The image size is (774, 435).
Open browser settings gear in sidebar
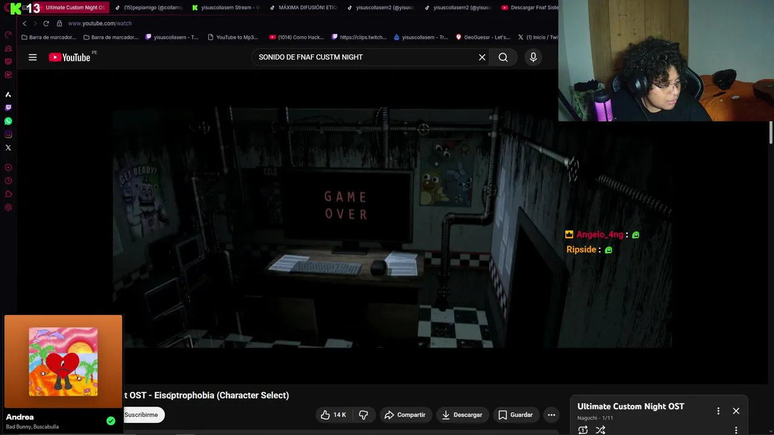pyautogui.click(x=8, y=207)
